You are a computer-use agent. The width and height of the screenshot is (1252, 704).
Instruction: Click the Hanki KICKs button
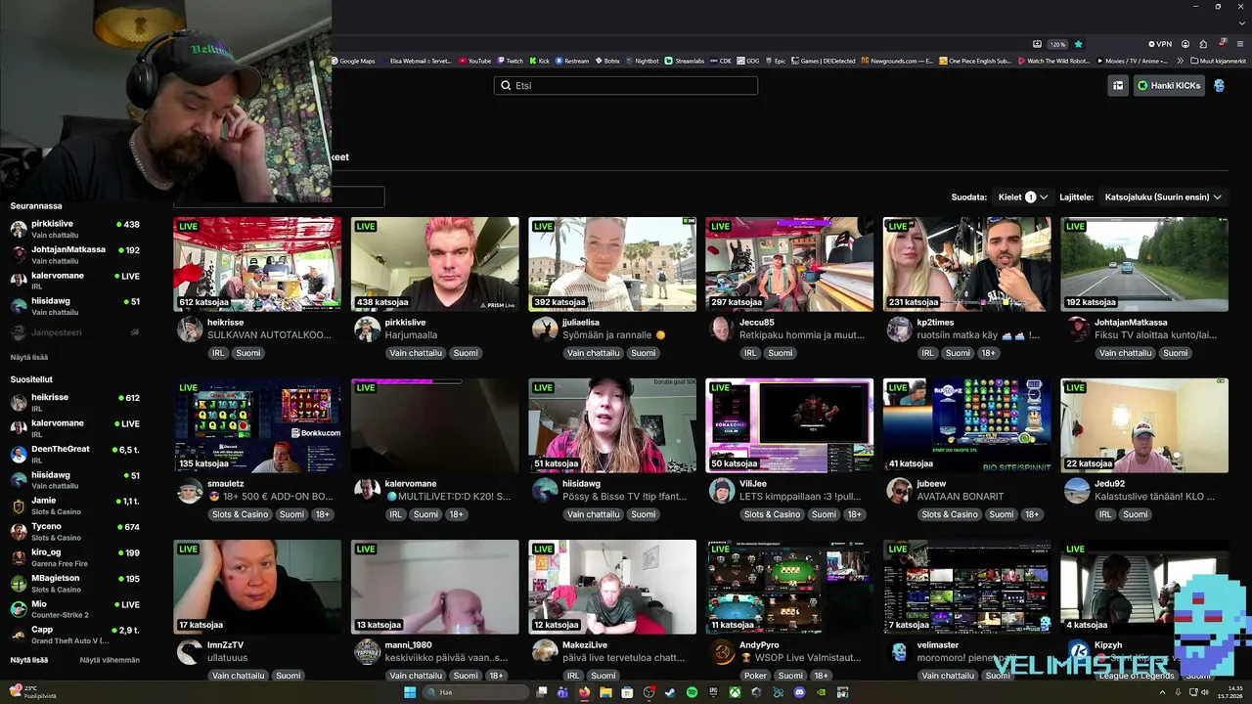click(1169, 86)
